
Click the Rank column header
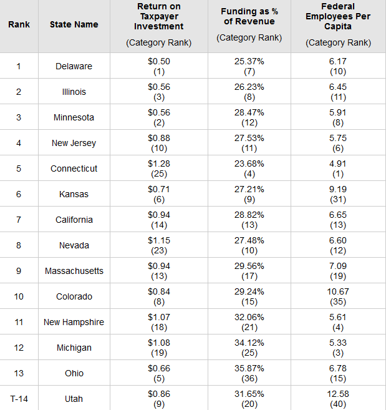(19, 25)
